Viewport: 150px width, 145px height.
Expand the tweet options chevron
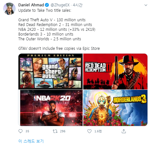click(146, 5)
